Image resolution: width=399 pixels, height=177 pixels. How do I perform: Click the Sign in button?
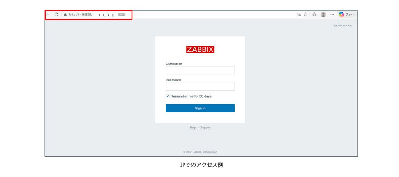pyautogui.click(x=200, y=108)
